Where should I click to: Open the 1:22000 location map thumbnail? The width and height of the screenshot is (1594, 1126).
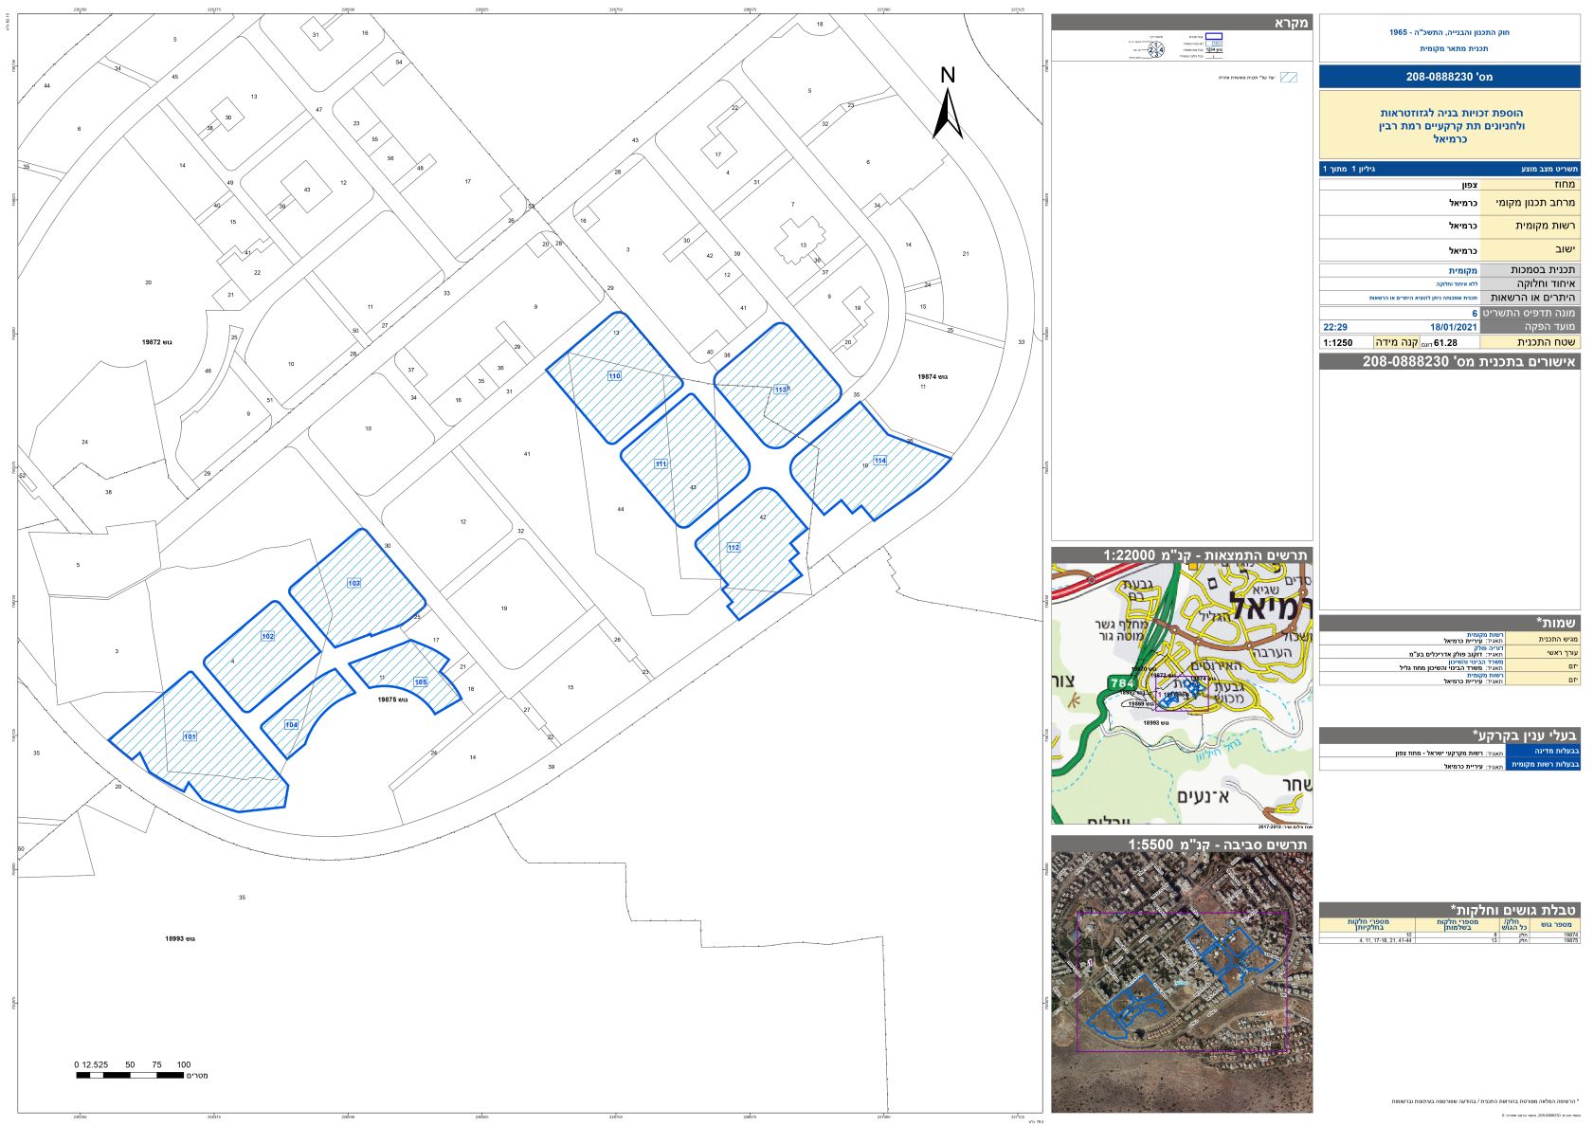(1182, 694)
